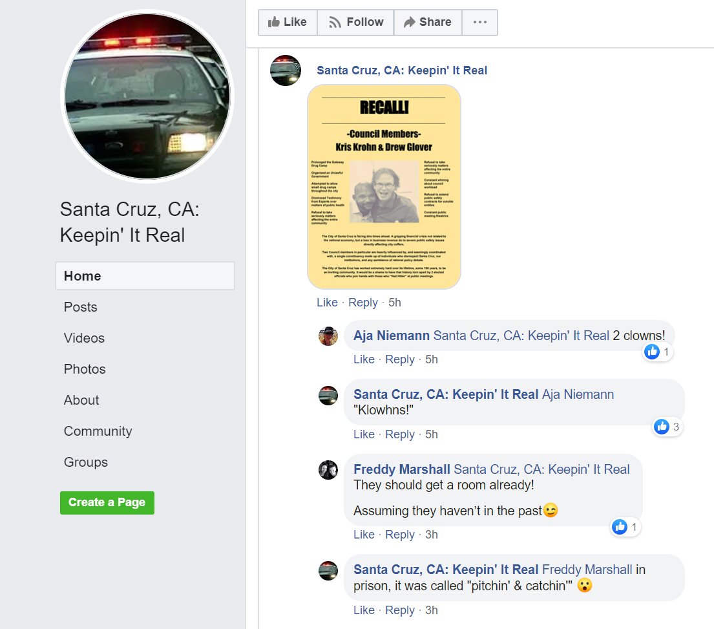View the like reaction on "2 clowns!" comment
The image size is (714, 629).
(x=658, y=352)
